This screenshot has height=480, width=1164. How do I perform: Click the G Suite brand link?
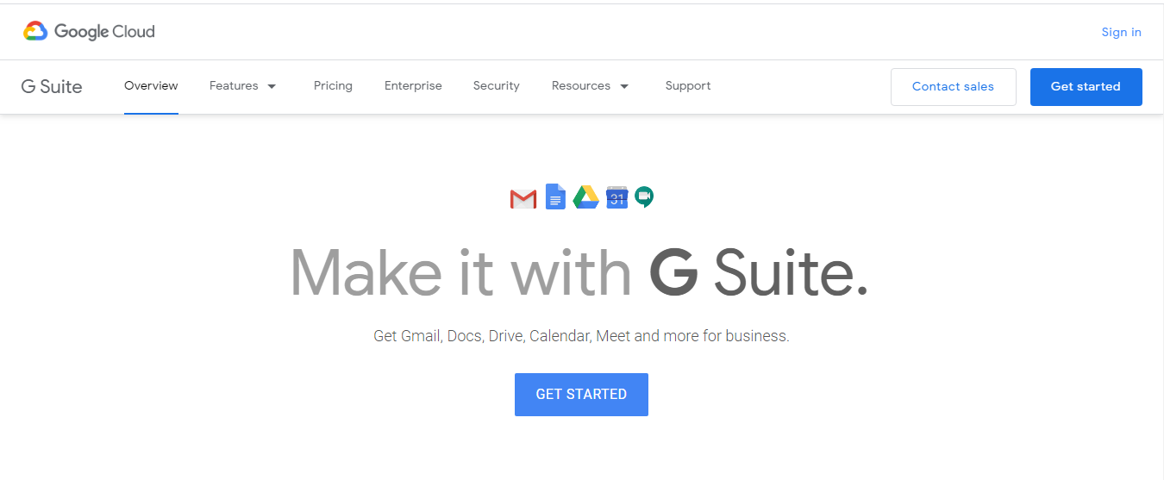pos(52,86)
